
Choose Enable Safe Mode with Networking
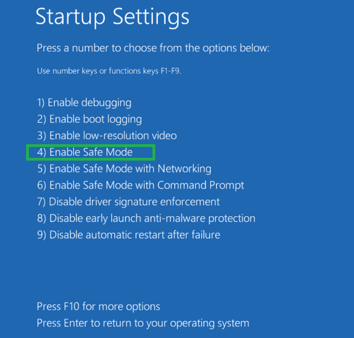tap(124, 169)
